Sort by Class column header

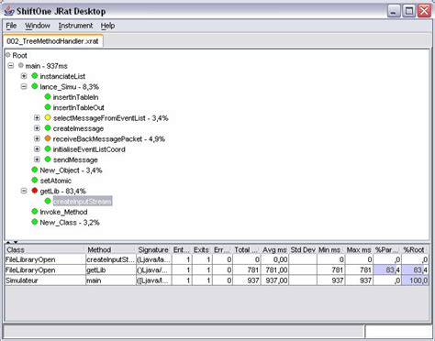point(45,249)
